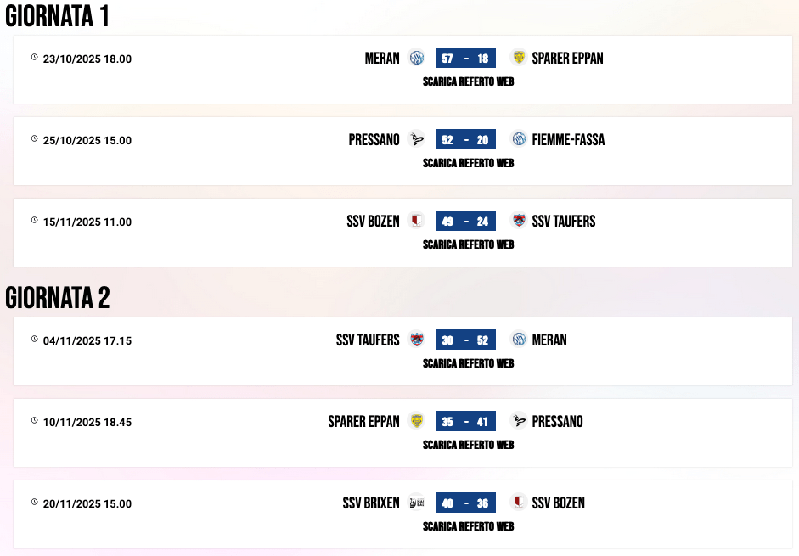Click the SSV Taufers logo beside the 30 - 52 score
Screen dimensions: 799x556
coord(416,340)
